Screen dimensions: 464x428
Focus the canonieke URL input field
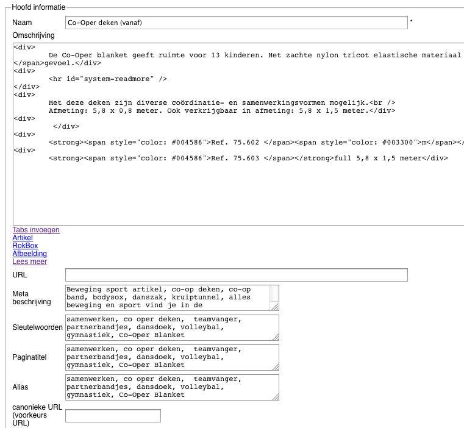(x=113, y=416)
